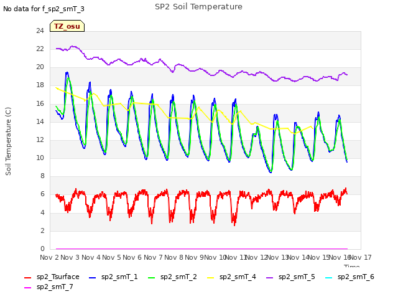Viewport: 398px width, 299px height.
Task: Select the sp2_smT_2 legend label
Action: pos(178,277)
